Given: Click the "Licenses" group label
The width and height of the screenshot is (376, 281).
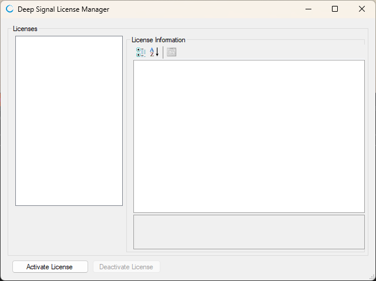Looking at the screenshot, I should point(25,29).
